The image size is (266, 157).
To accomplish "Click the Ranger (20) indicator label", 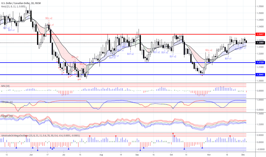I will pyautogui.click(x=6, y=116).
